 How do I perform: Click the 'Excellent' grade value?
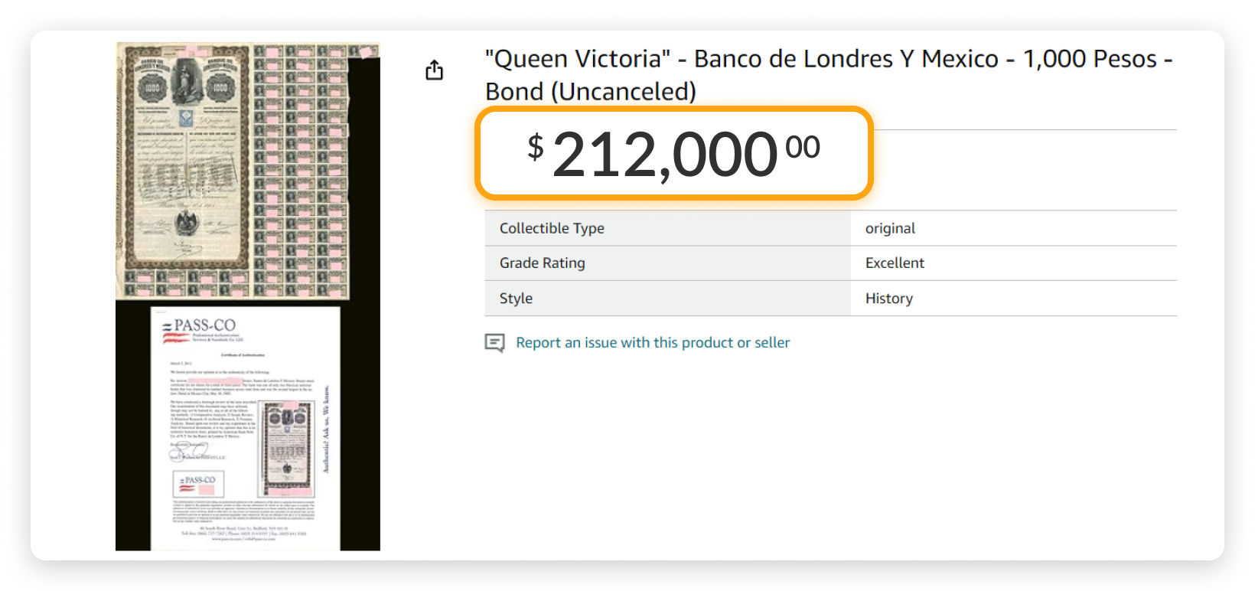tap(894, 263)
